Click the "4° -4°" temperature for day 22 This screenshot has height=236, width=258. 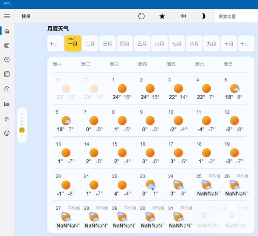coord(122,194)
